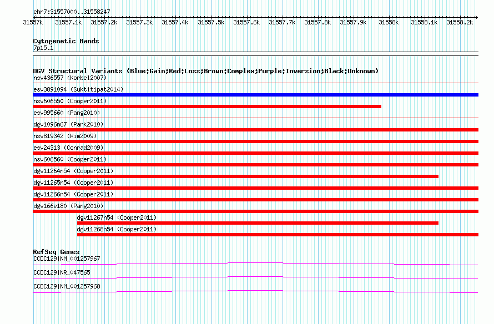Click dgv11268n54 (Cooper2011) label
The image size is (494, 324).
click(117, 229)
